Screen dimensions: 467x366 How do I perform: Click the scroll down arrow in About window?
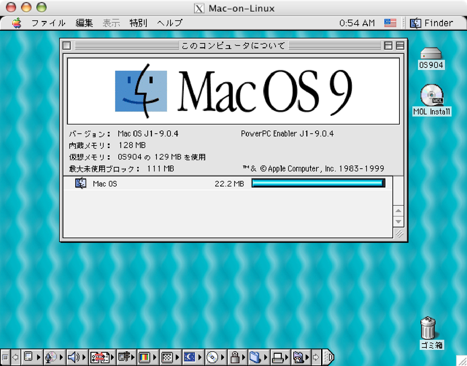click(x=399, y=222)
